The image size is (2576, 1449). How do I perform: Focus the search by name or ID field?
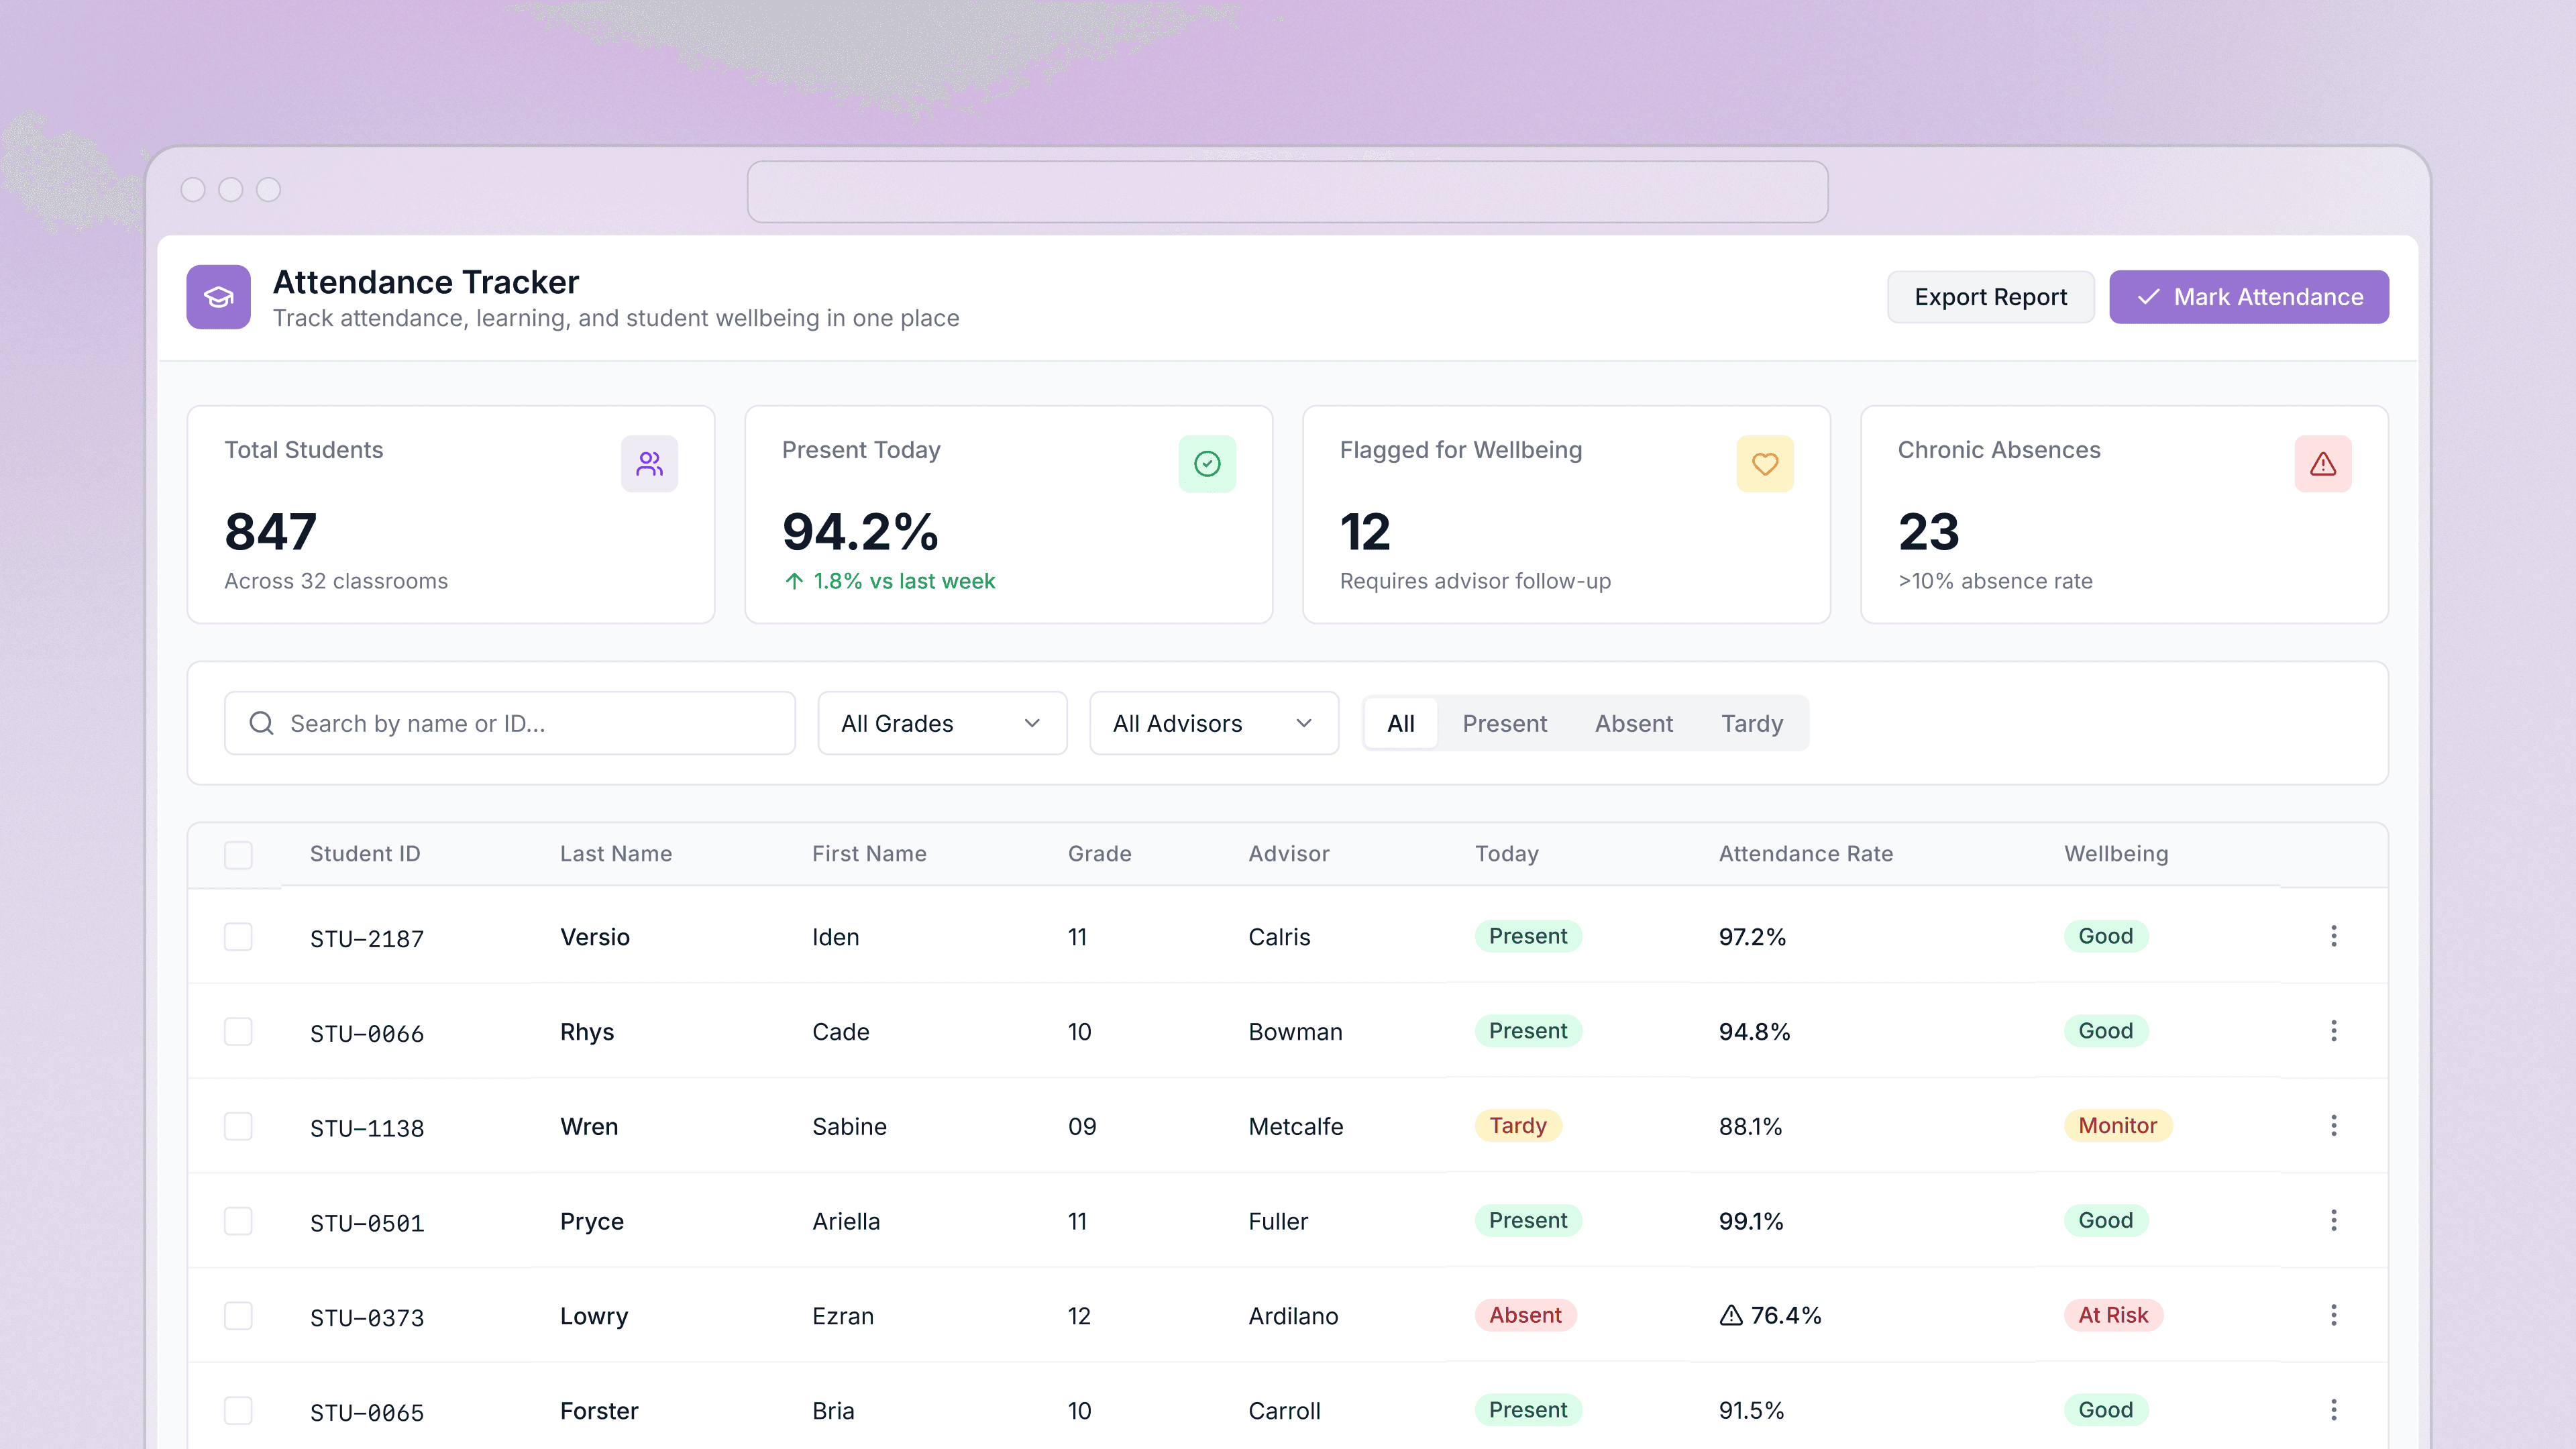pyautogui.click(x=510, y=723)
